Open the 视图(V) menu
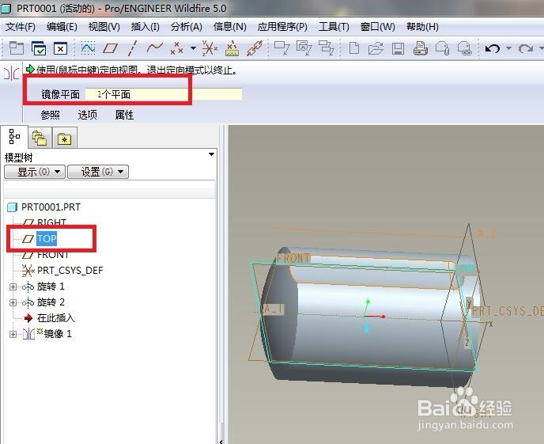 [x=104, y=27]
